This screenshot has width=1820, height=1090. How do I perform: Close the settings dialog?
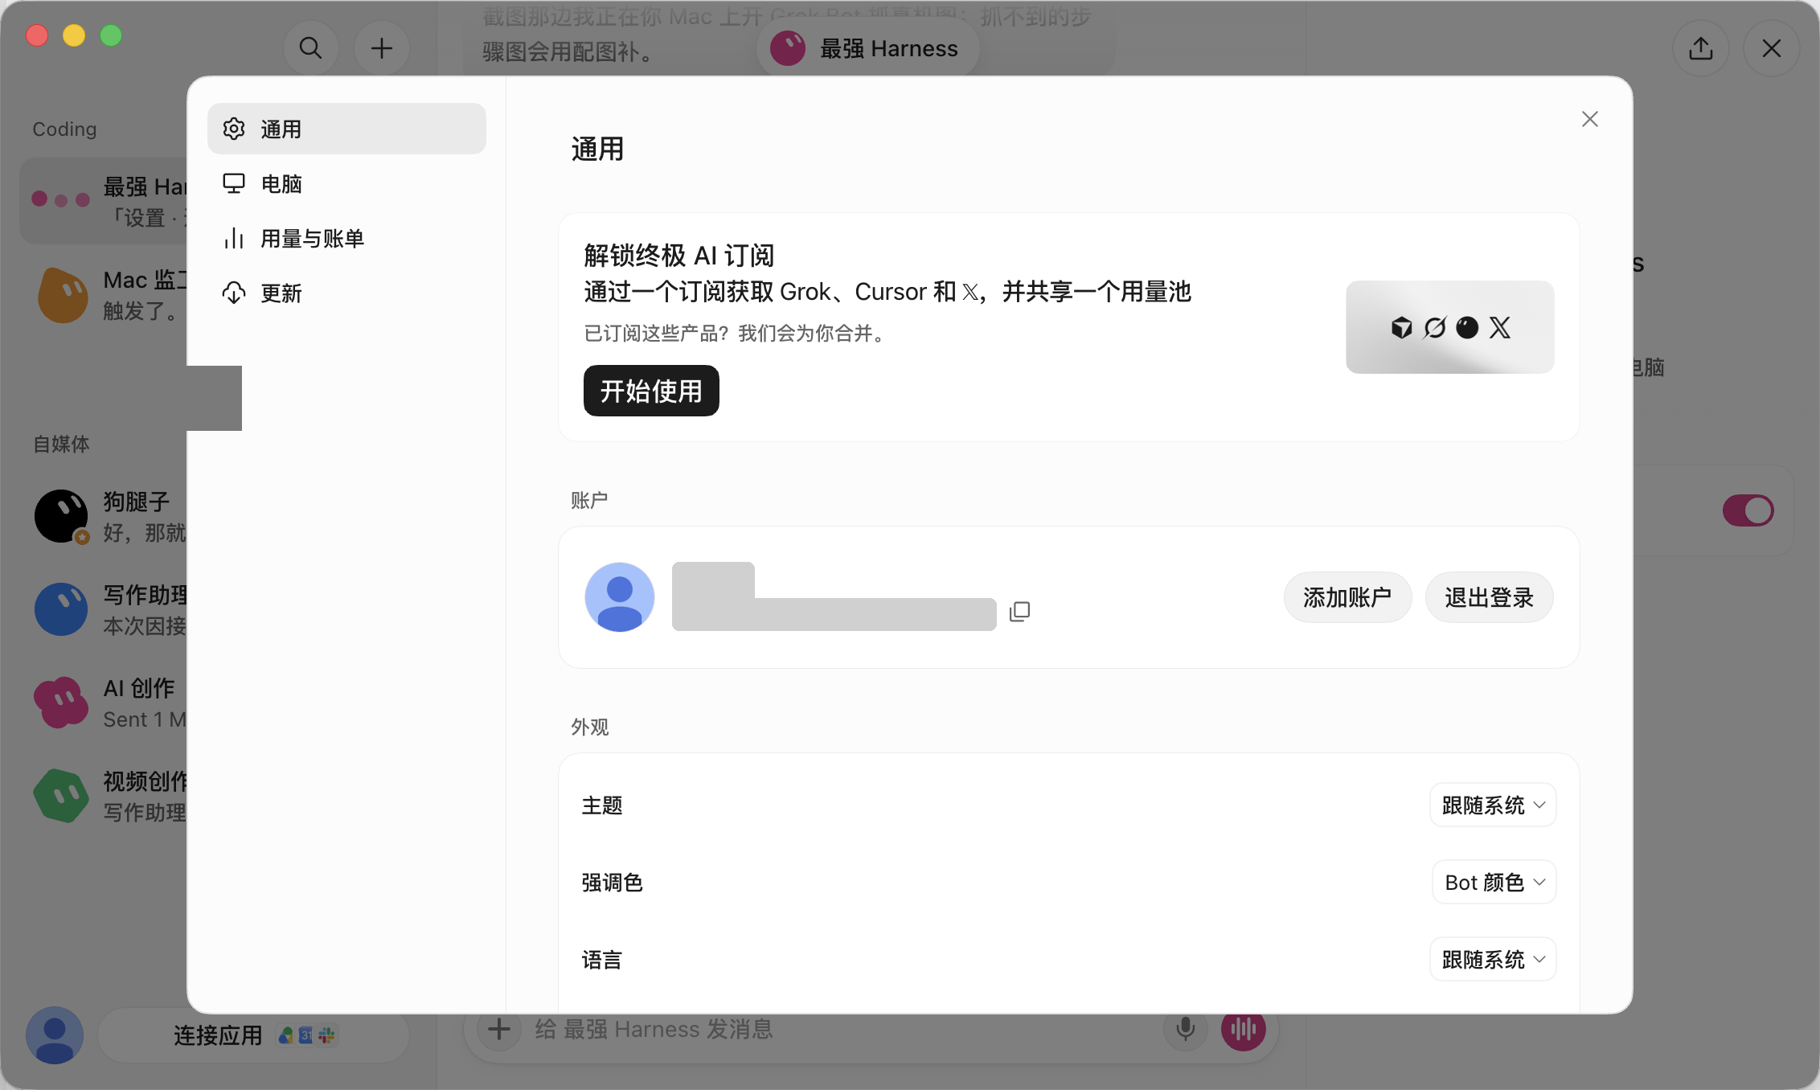[1589, 119]
